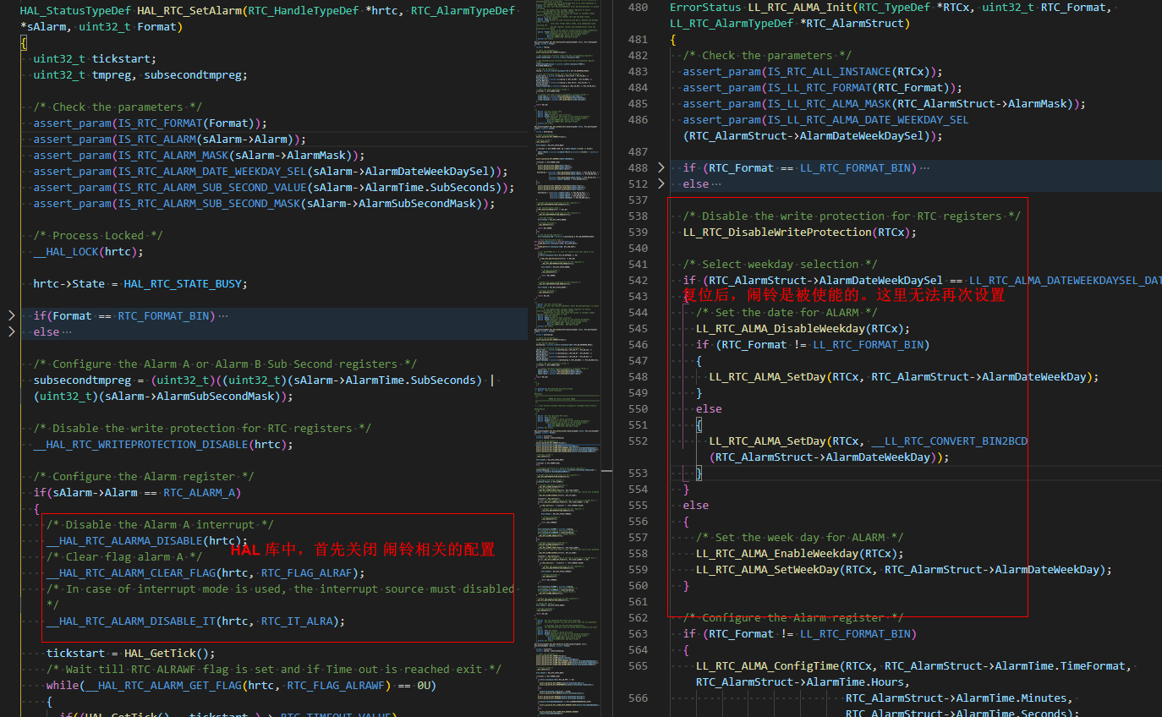Image resolution: width=1162 pixels, height=717 pixels.
Task: Click the ellipsis after 'if(Format == RTC_FORMAT_BIN)'
Action: click(222, 316)
